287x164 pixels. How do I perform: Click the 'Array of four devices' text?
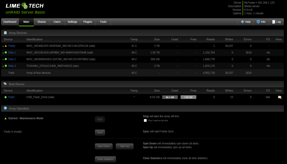38,73
